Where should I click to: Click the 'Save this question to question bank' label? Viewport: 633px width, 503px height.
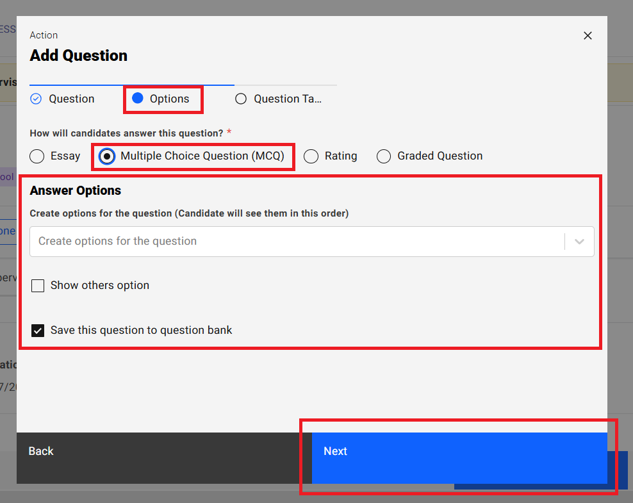pos(142,331)
